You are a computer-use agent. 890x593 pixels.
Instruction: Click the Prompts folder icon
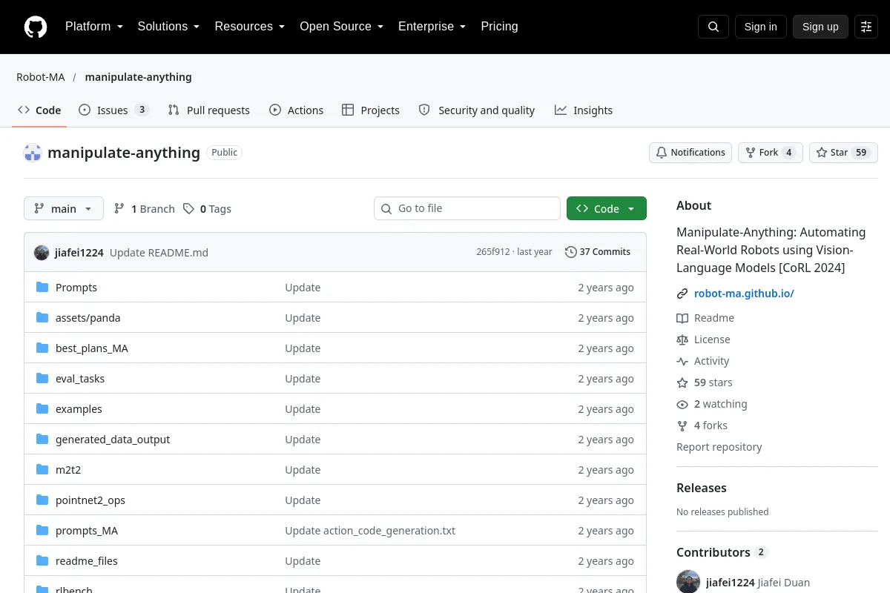[42, 288]
